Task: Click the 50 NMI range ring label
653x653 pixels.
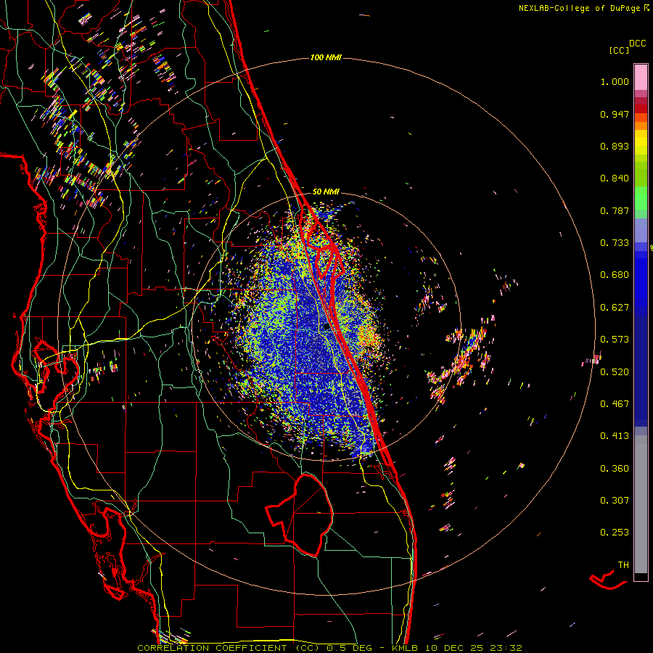Action: click(326, 192)
